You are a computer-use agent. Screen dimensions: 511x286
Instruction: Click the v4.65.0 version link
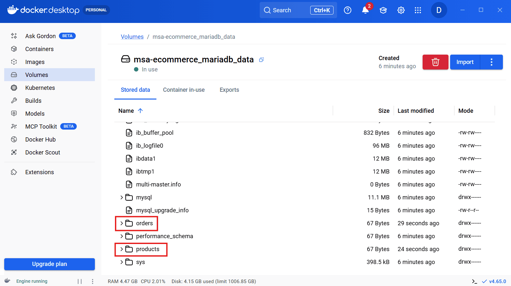pos(497,281)
